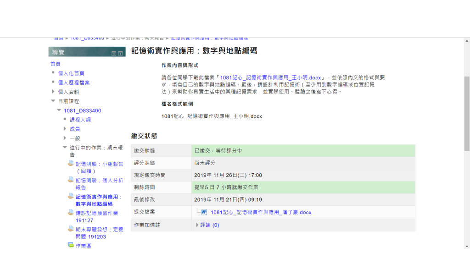Click the Word icon beside submitted docx file

204,212
